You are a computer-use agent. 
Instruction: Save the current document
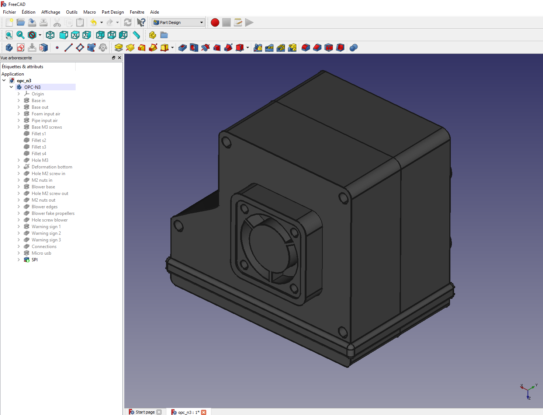coord(32,22)
